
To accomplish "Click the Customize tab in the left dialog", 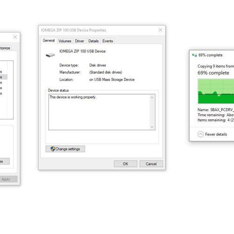I will (x=5, y=48).
